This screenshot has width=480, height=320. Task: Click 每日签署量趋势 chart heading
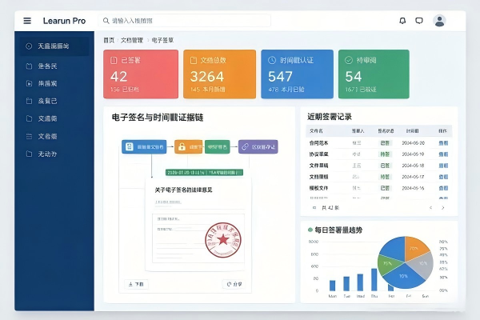coord(338,230)
